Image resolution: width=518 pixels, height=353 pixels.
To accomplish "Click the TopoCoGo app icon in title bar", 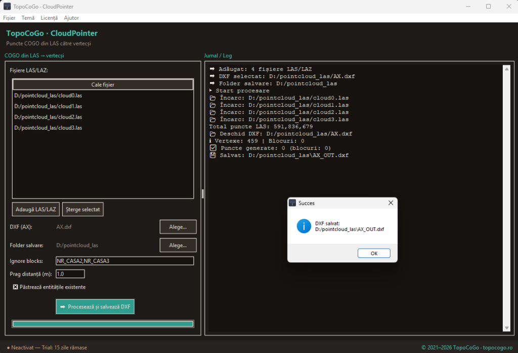I will [7, 6].
